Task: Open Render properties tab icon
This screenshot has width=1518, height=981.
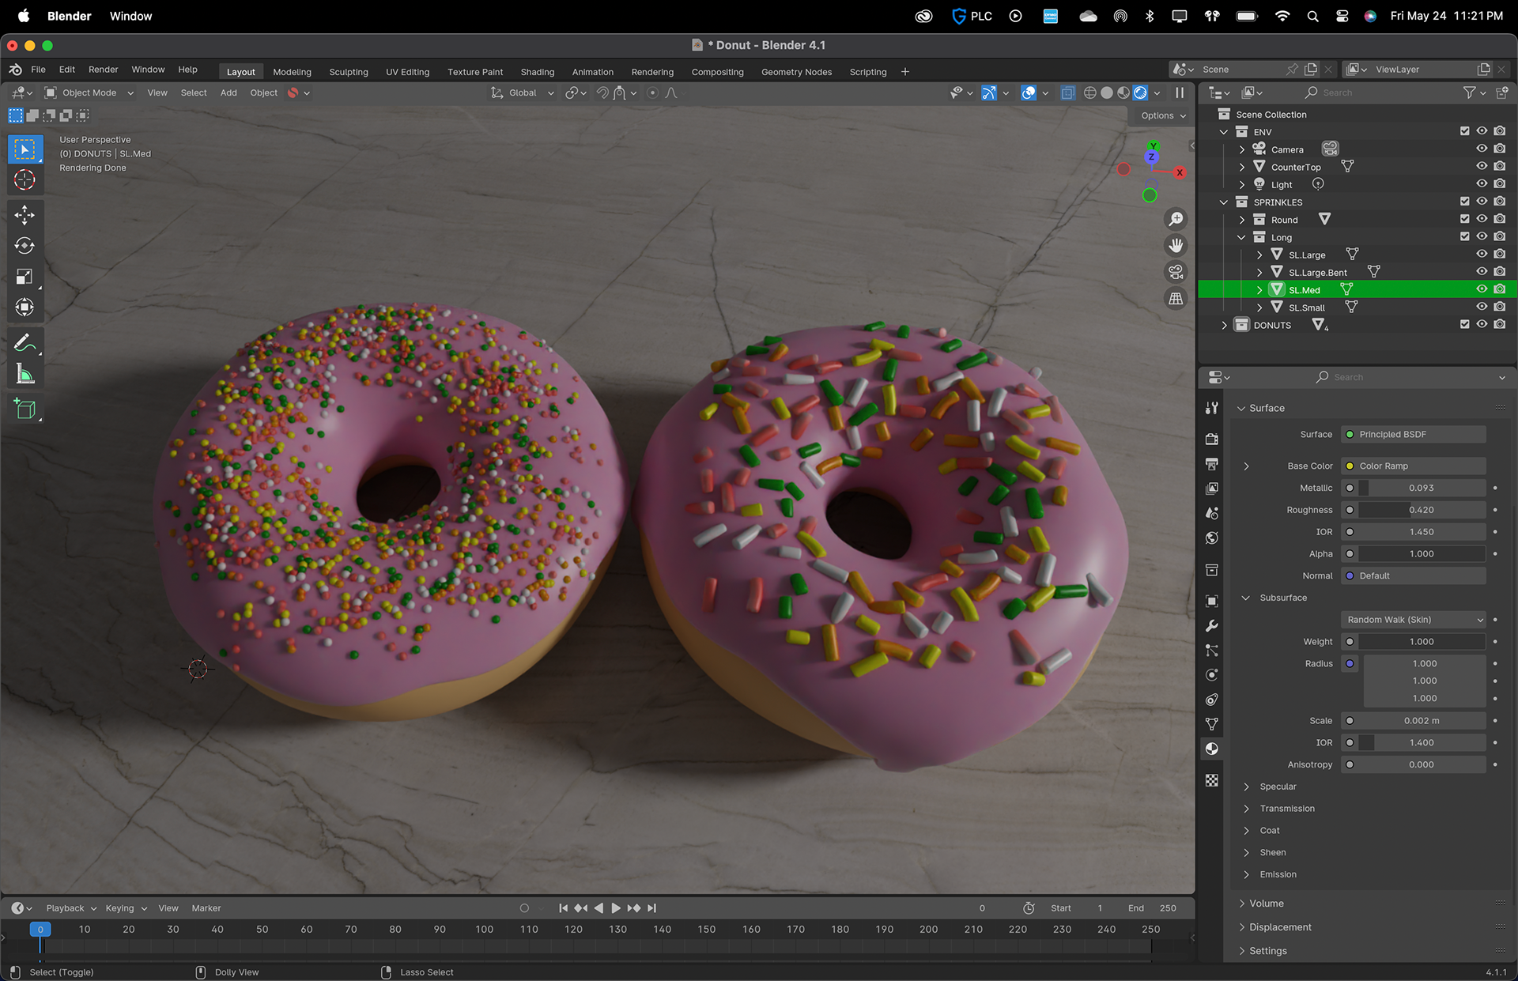Action: point(1211,439)
